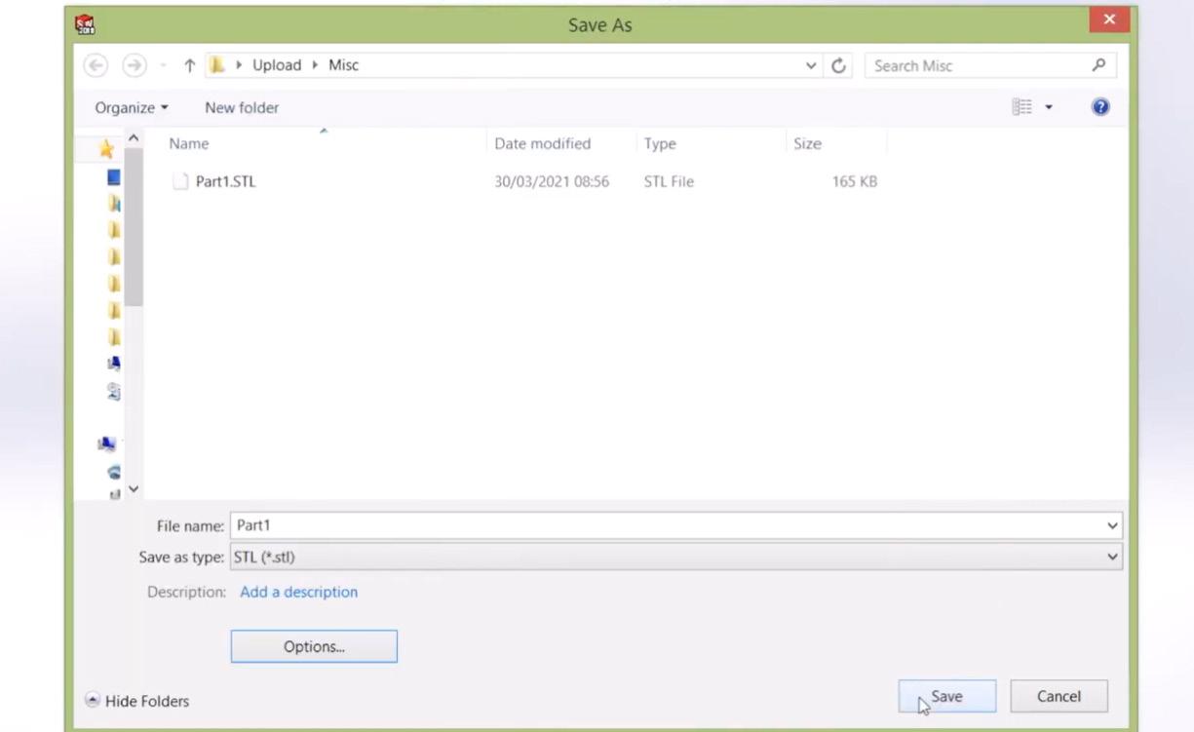Open the STL export Options button
The image size is (1194, 732).
[314, 646]
